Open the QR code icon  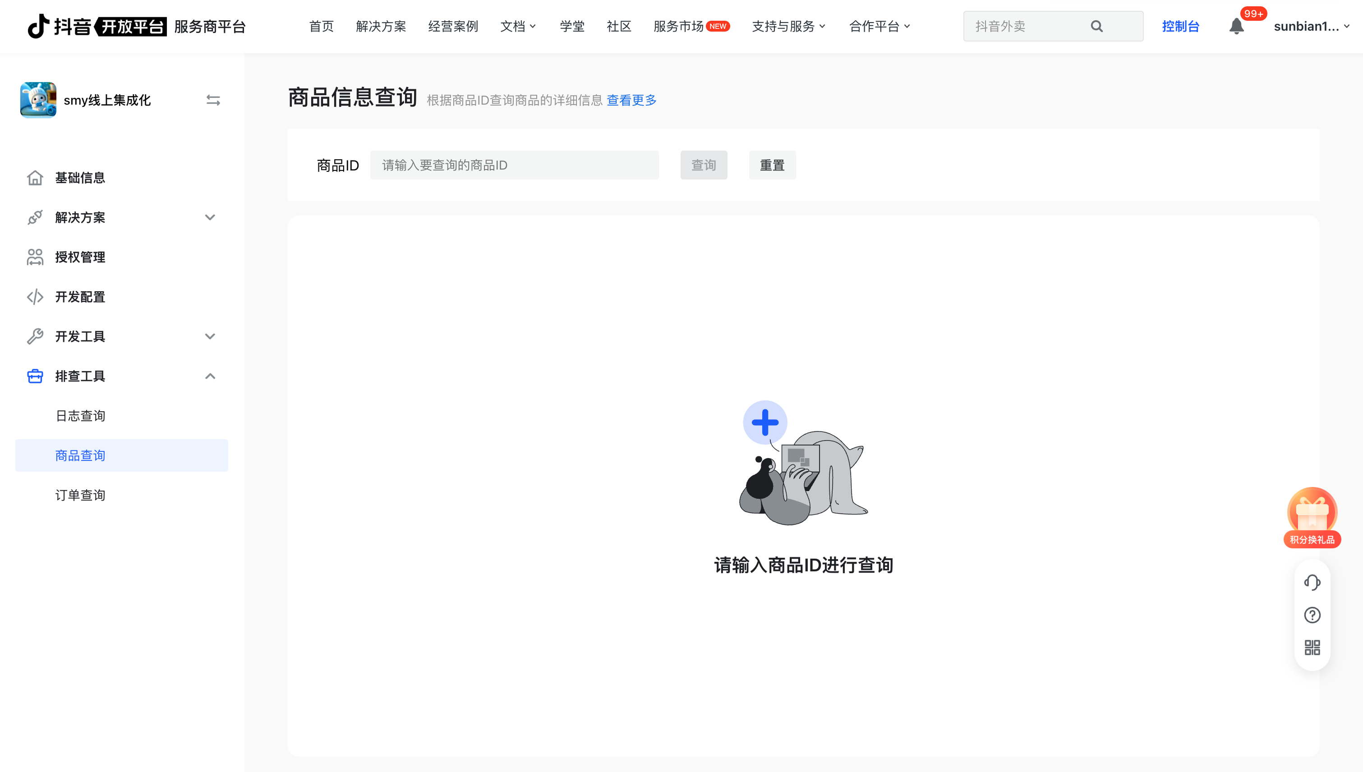[1312, 648]
